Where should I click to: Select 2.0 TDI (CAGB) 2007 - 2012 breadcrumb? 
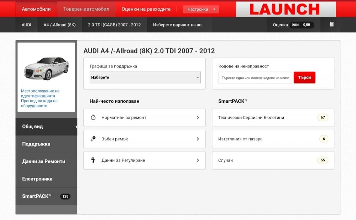114,25
